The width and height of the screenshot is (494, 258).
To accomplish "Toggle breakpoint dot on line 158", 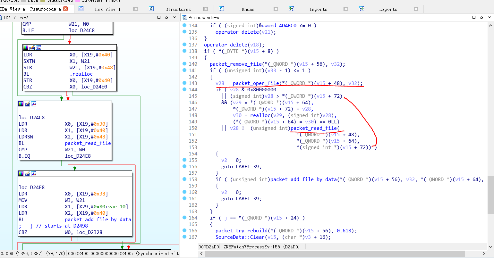I will tap(184, 179).
